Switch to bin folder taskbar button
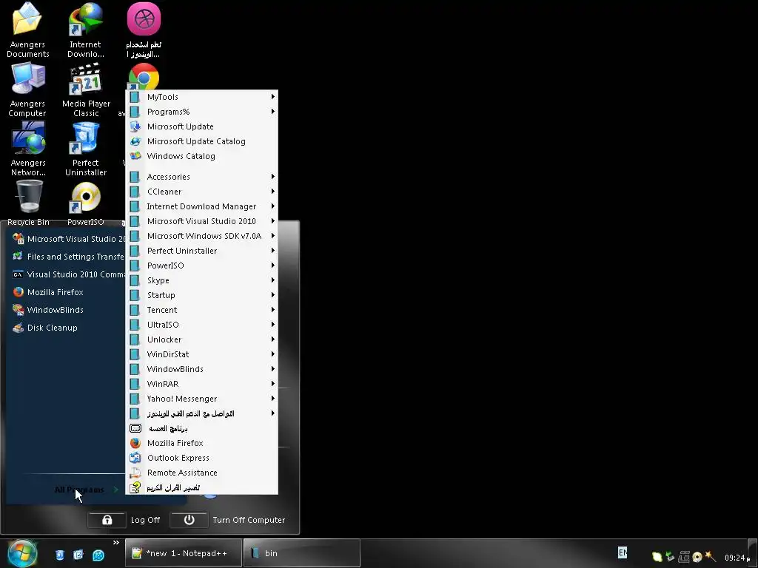The height and width of the screenshot is (568, 758). [302, 553]
